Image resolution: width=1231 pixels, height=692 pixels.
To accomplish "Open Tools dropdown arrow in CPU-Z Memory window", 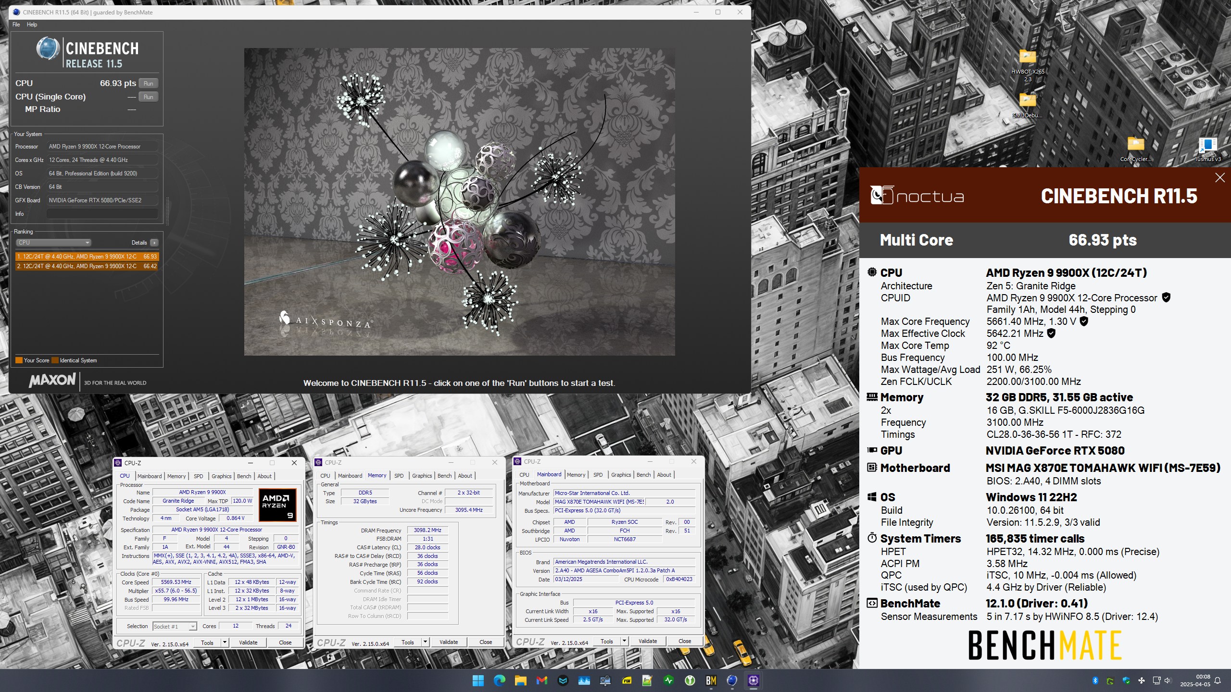I will (x=425, y=642).
